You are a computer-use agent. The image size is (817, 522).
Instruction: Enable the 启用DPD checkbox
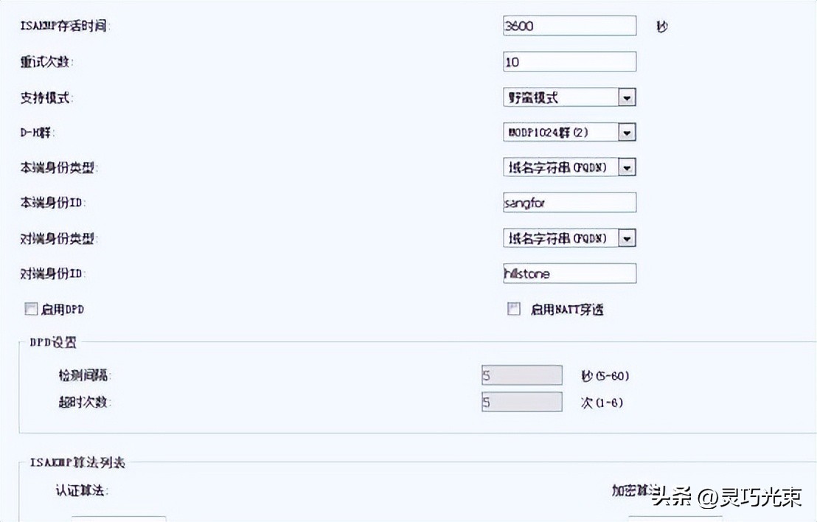(30, 308)
